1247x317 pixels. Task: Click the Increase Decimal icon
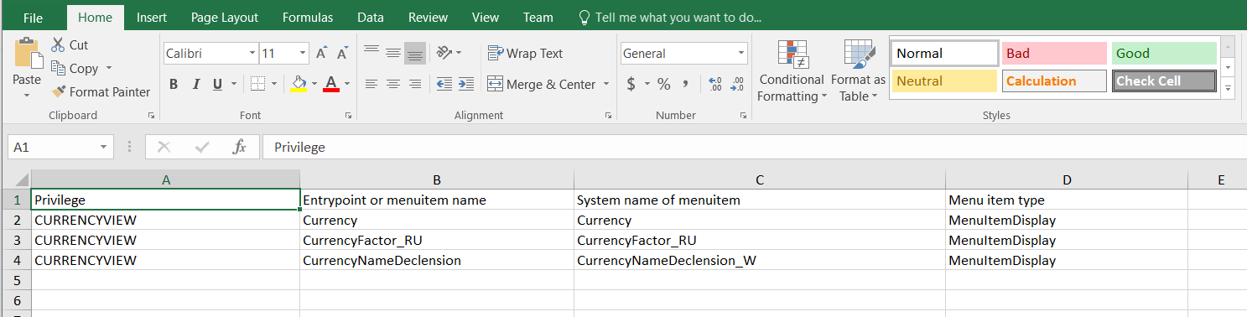pos(715,84)
